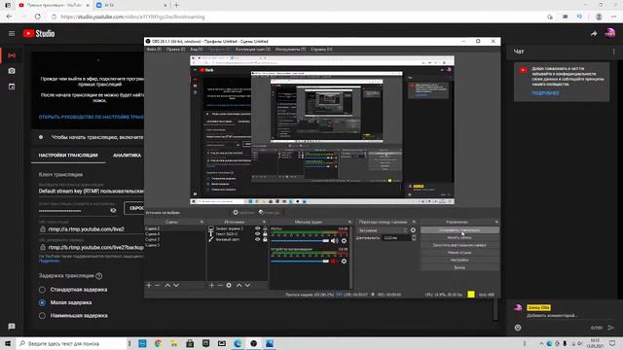Toggle lock on the Текст (GDI+) source
This screenshot has width=623, height=350.
tap(265, 234)
